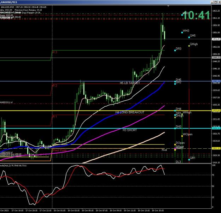
Task: Click the current price tag 1954.85
Action: coord(216,39)
